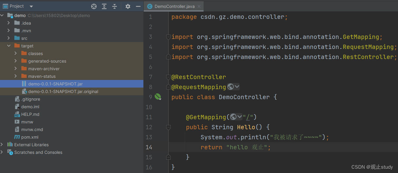398x173 pixels.
Task: Expand the maven-status folder
Action: pyautogui.click(x=16, y=76)
